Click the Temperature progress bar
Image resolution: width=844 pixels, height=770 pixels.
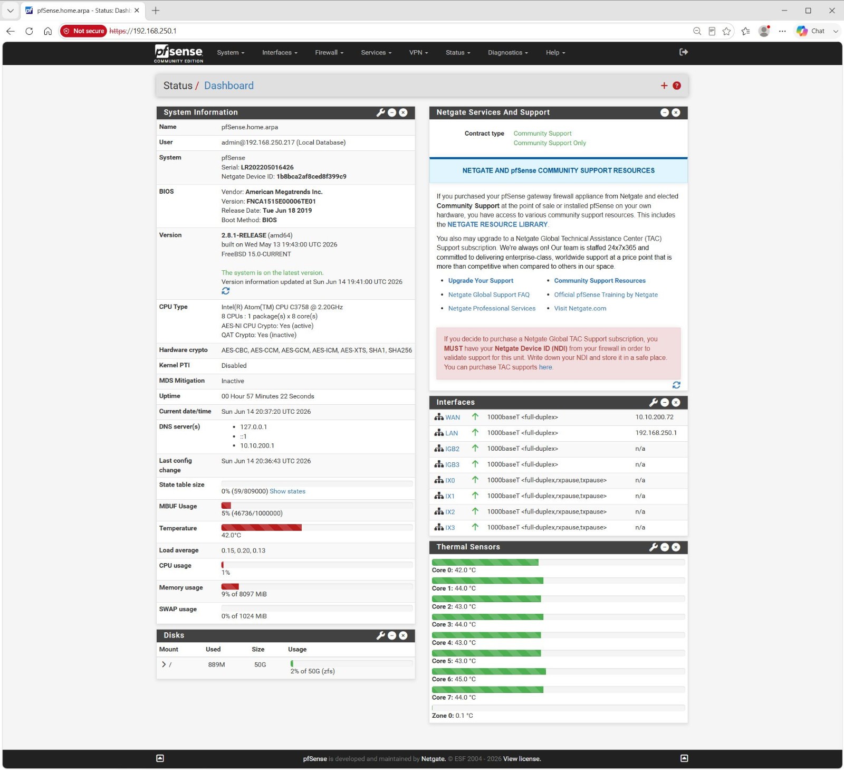coord(317,527)
